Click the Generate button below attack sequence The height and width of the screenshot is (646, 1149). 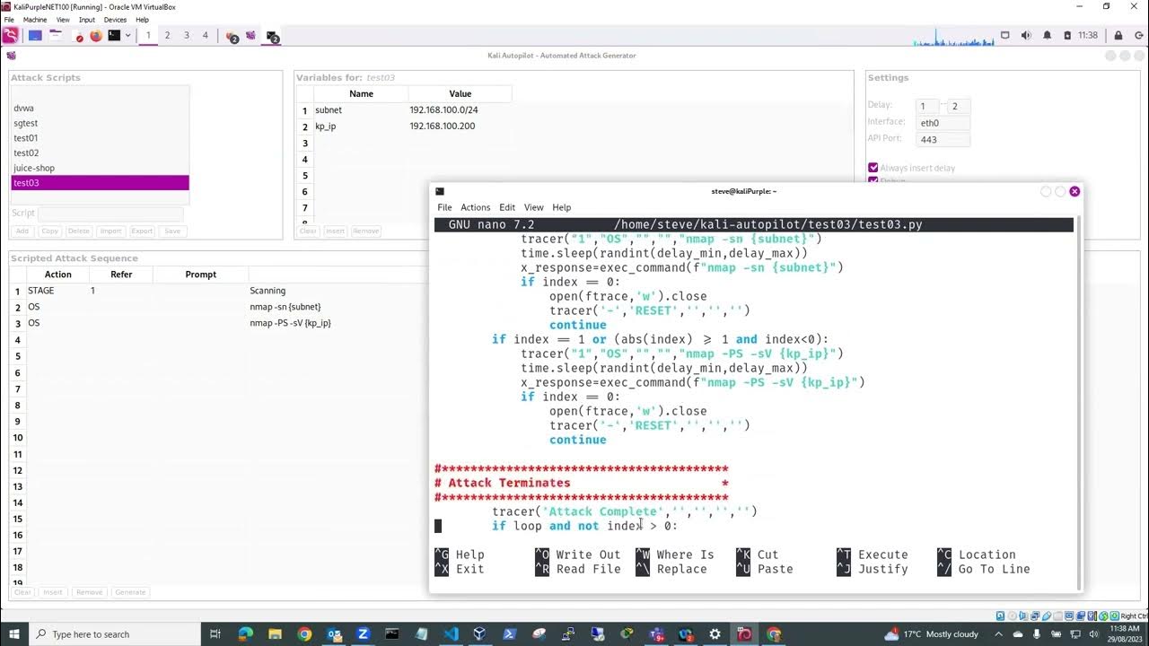(130, 592)
